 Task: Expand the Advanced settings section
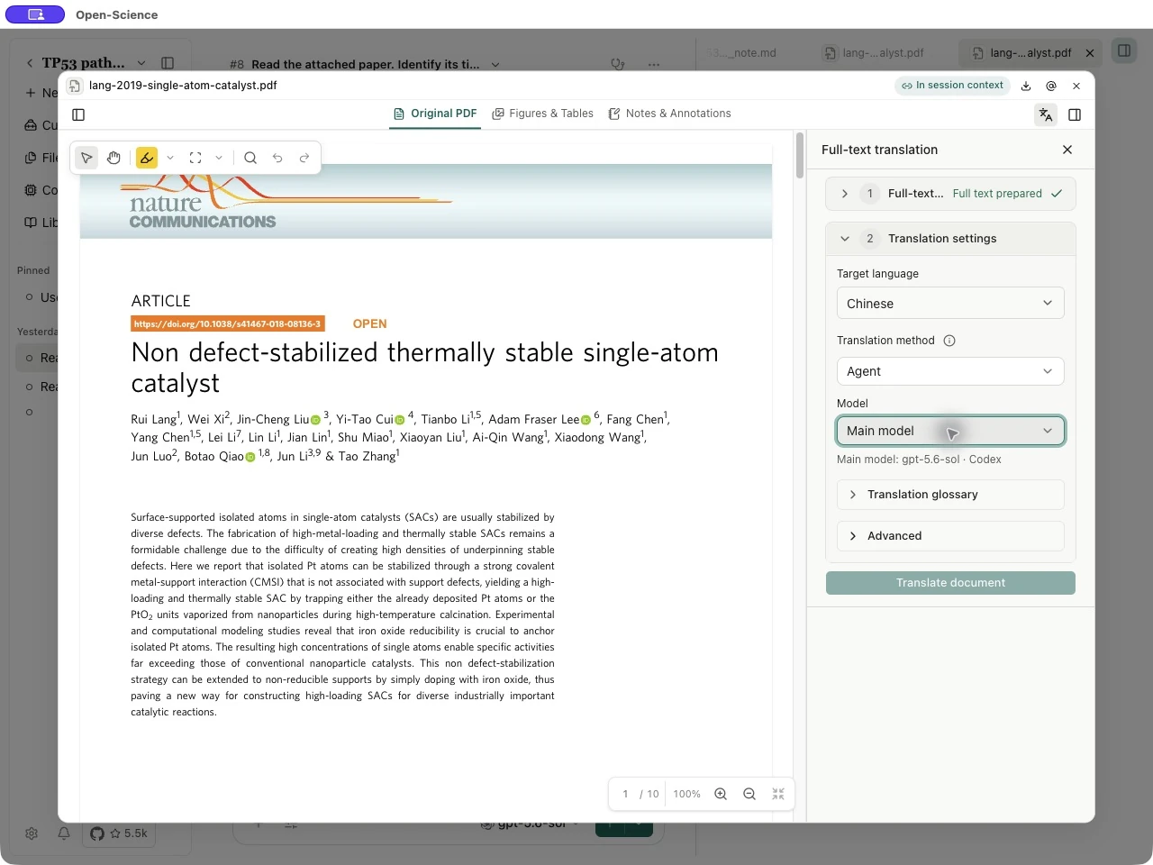950,536
